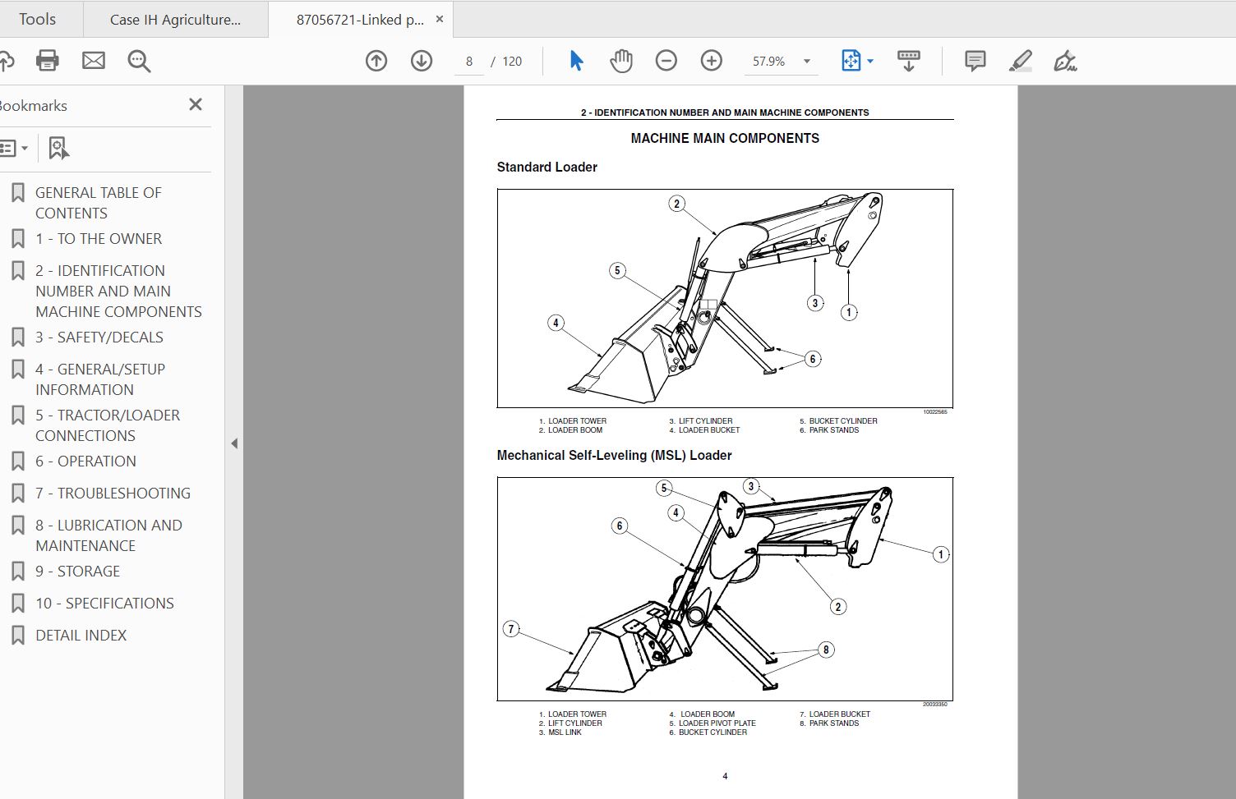Image resolution: width=1236 pixels, height=799 pixels.
Task: Click bookmark icon beside DETAIL INDEX
Action: pyautogui.click(x=17, y=636)
